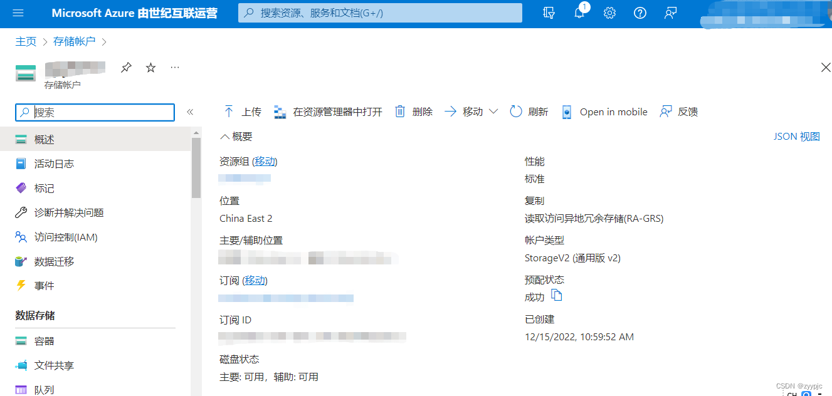Open the more options ellipsis
832x396 pixels.
175,68
